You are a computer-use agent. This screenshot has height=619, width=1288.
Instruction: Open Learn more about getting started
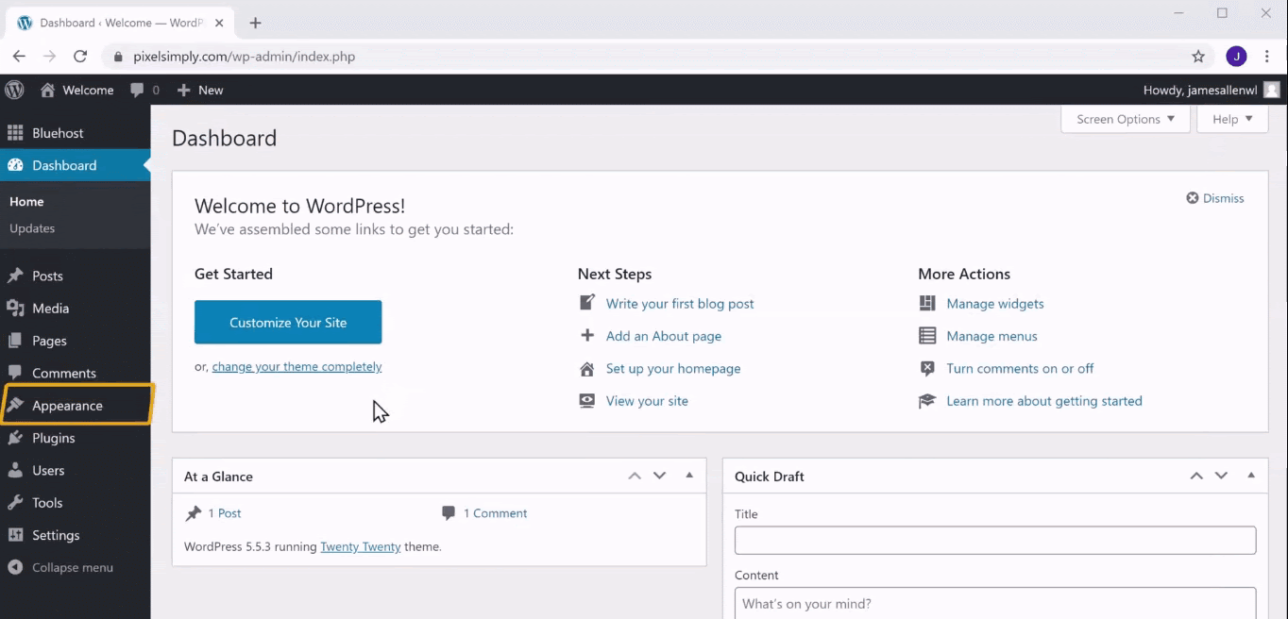(1044, 400)
